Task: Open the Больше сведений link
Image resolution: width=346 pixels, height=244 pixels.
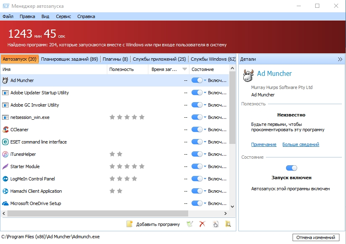Action: tap(301, 144)
